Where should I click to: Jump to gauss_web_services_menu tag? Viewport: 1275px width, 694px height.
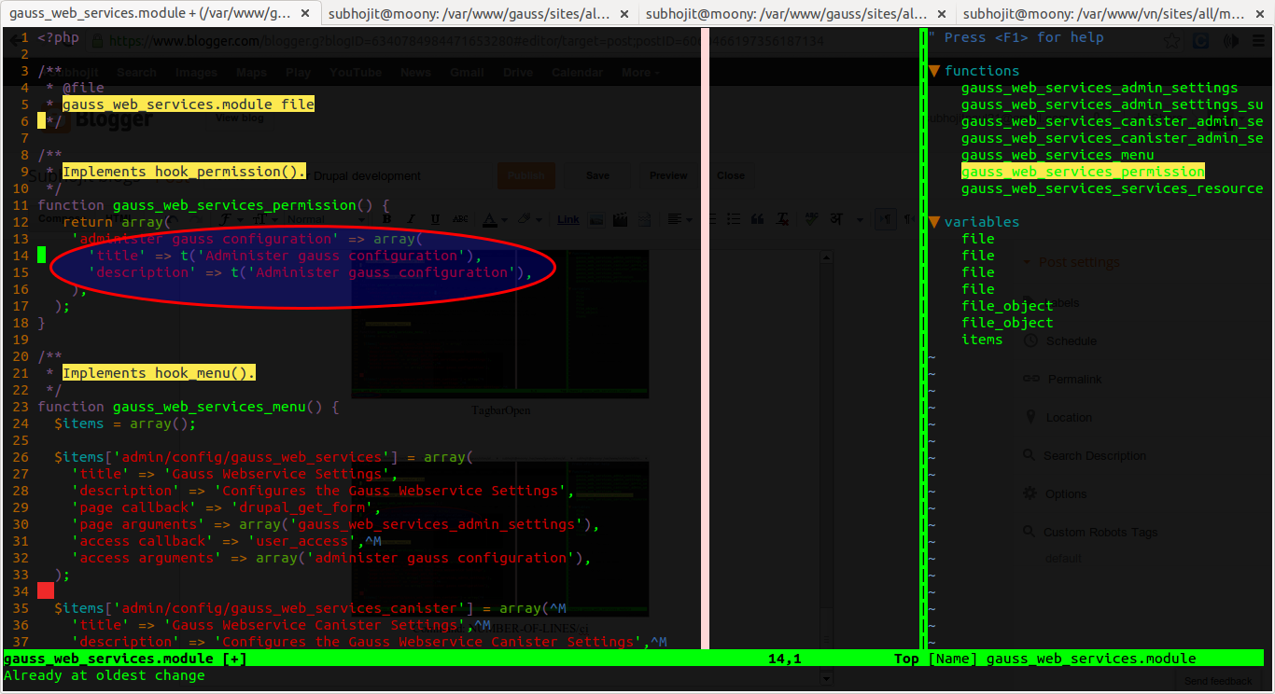(1058, 155)
